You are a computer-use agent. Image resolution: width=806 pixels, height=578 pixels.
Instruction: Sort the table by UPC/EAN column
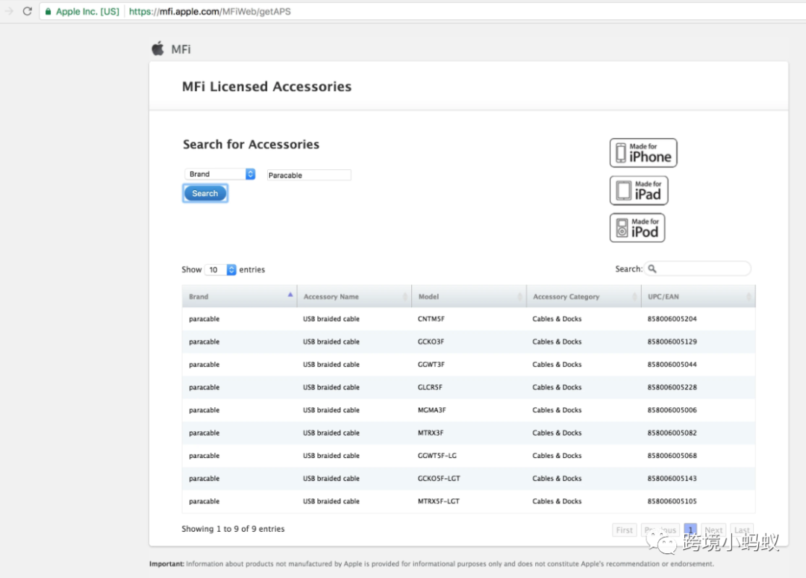698,296
